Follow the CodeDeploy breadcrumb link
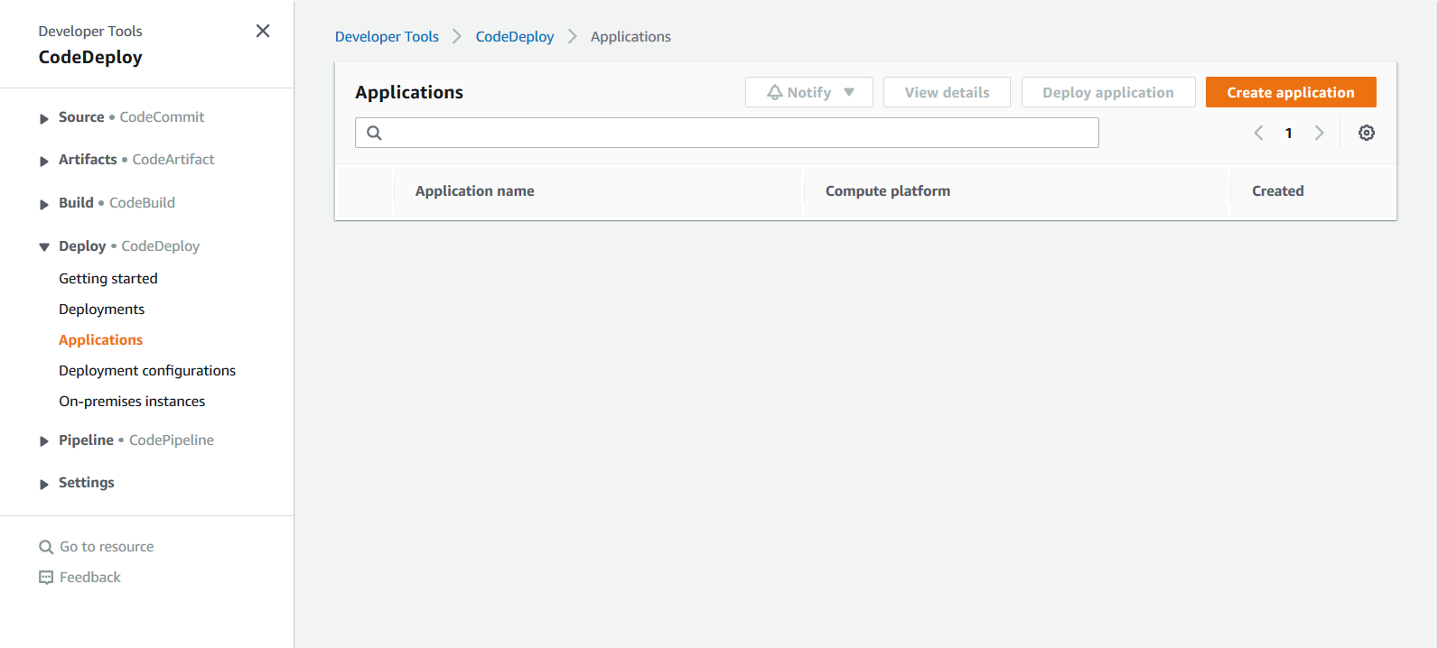1438x648 pixels. coord(515,37)
